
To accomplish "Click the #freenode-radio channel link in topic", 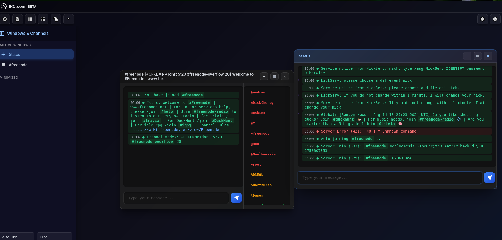I will [x=211, y=111].
